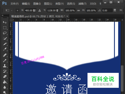The width and height of the screenshot is (125, 94).
Task: Click the H height percentage field
Action: coord(91,10)
